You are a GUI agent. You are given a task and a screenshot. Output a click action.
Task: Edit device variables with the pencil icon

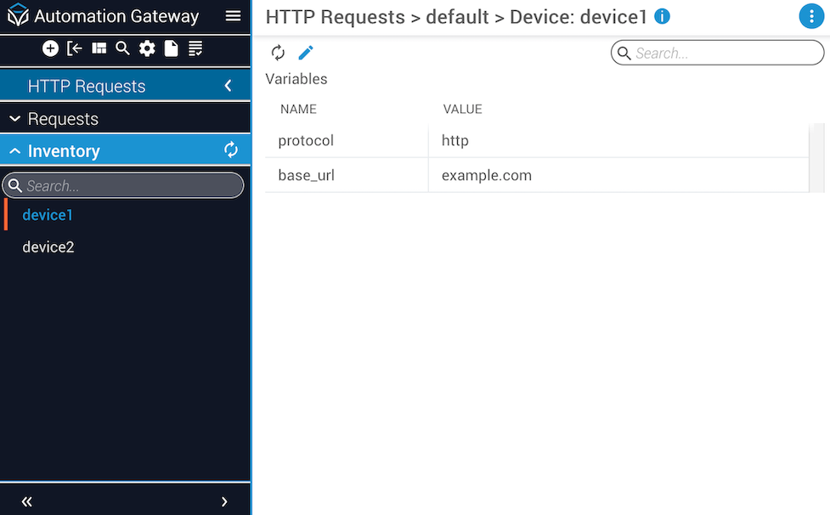tap(306, 53)
